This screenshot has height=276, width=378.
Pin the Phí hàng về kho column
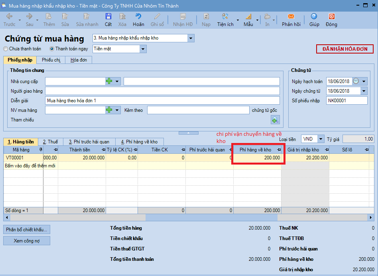[279, 150]
